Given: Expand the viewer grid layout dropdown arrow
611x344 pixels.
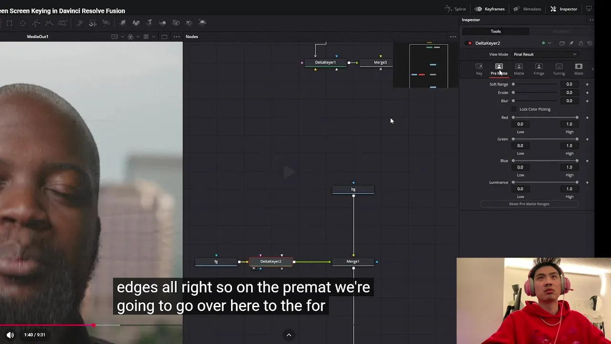Looking at the screenshot, I should [x=154, y=37].
